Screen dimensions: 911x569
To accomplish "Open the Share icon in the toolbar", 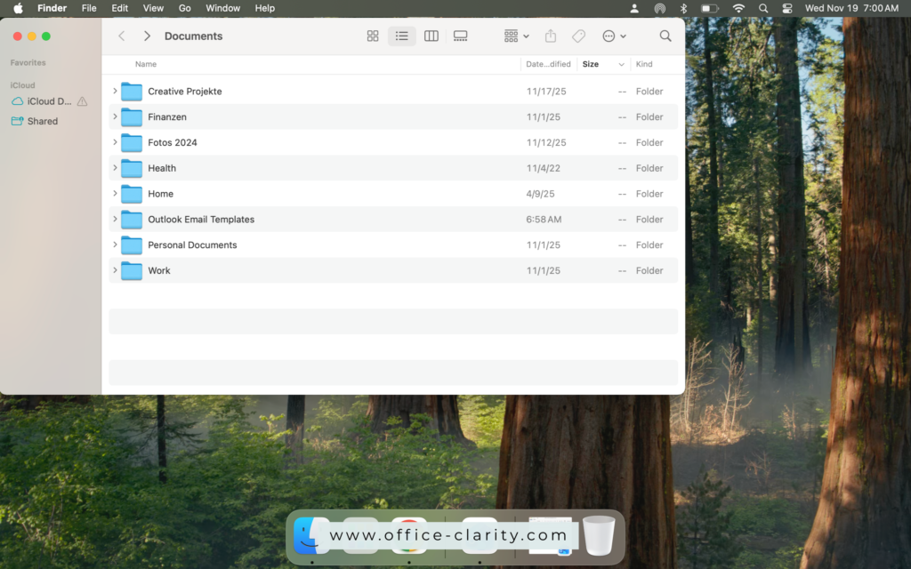I will [x=551, y=36].
